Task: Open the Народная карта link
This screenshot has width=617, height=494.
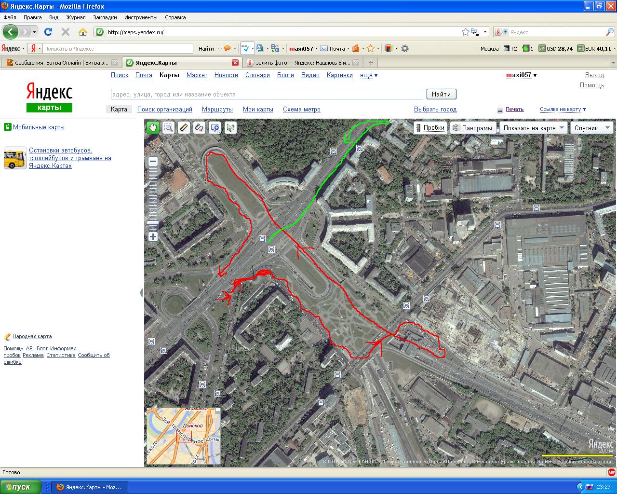Action: (32, 337)
